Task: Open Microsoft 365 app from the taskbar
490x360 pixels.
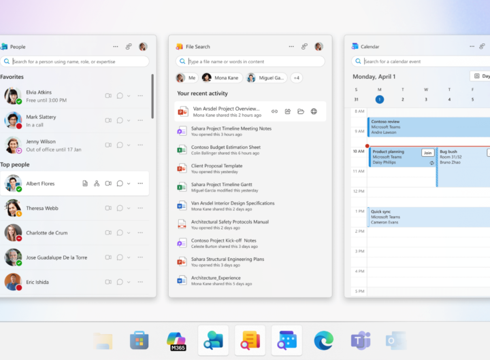Action: click(x=176, y=340)
